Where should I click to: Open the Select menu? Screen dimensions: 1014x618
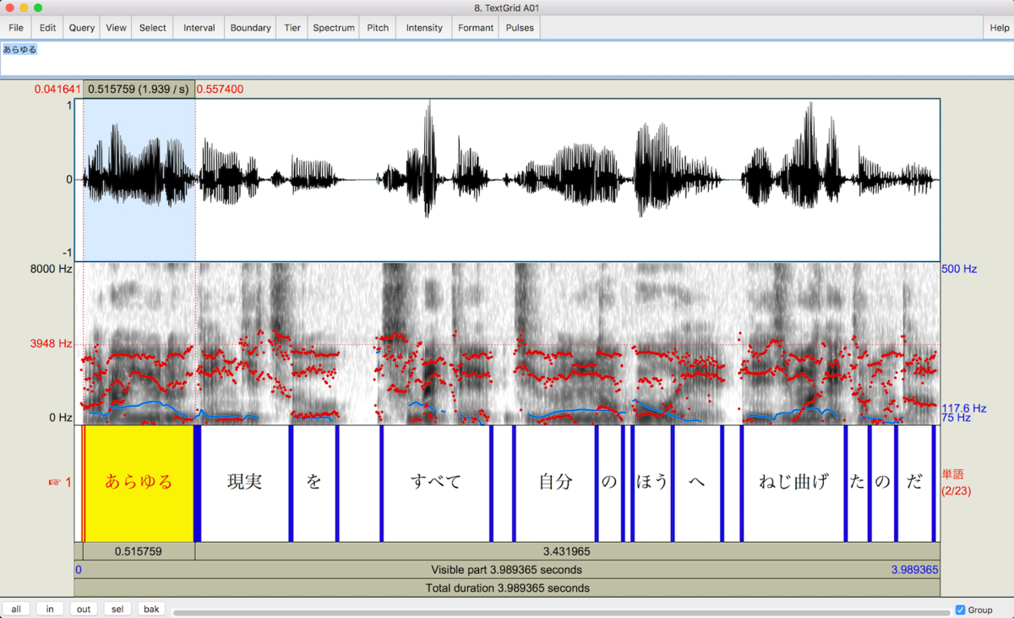coord(153,28)
